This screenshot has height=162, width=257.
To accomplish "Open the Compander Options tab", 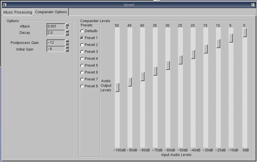I will (51, 12).
